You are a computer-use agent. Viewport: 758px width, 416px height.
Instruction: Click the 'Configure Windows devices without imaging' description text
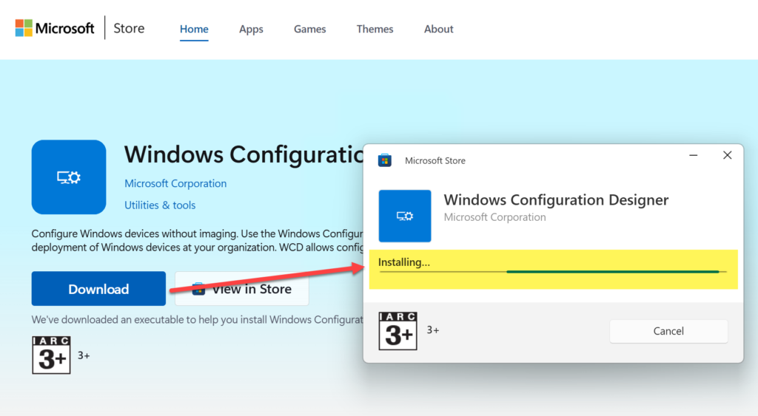[x=197, y=240]
